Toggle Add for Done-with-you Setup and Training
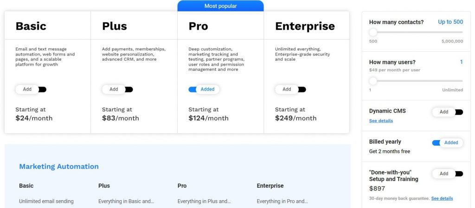 pos(447,174)
